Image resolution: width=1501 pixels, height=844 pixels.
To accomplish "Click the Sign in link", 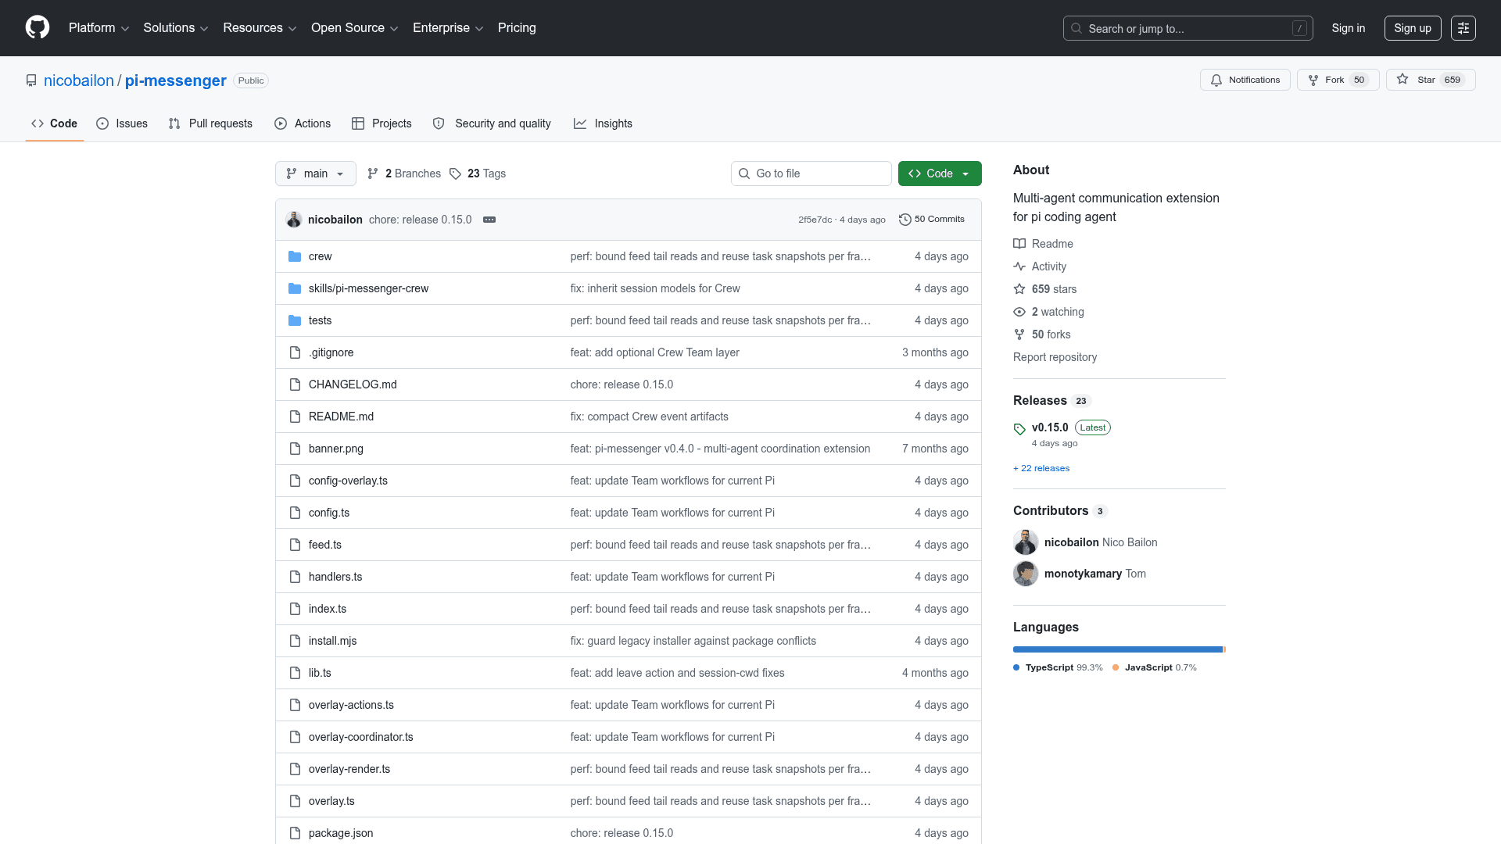I will click(x=1349, y=28).
